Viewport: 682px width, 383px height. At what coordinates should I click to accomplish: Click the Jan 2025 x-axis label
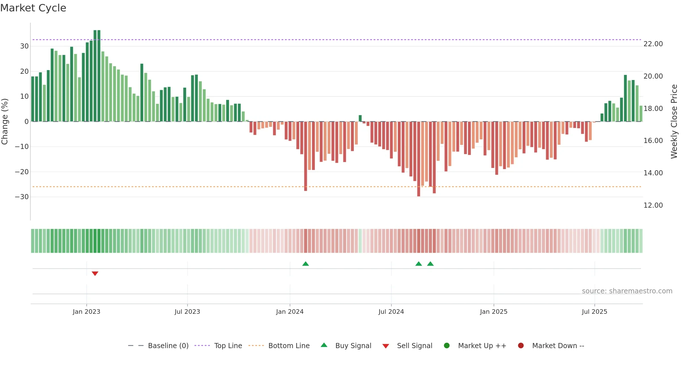[x=494, y=312]
